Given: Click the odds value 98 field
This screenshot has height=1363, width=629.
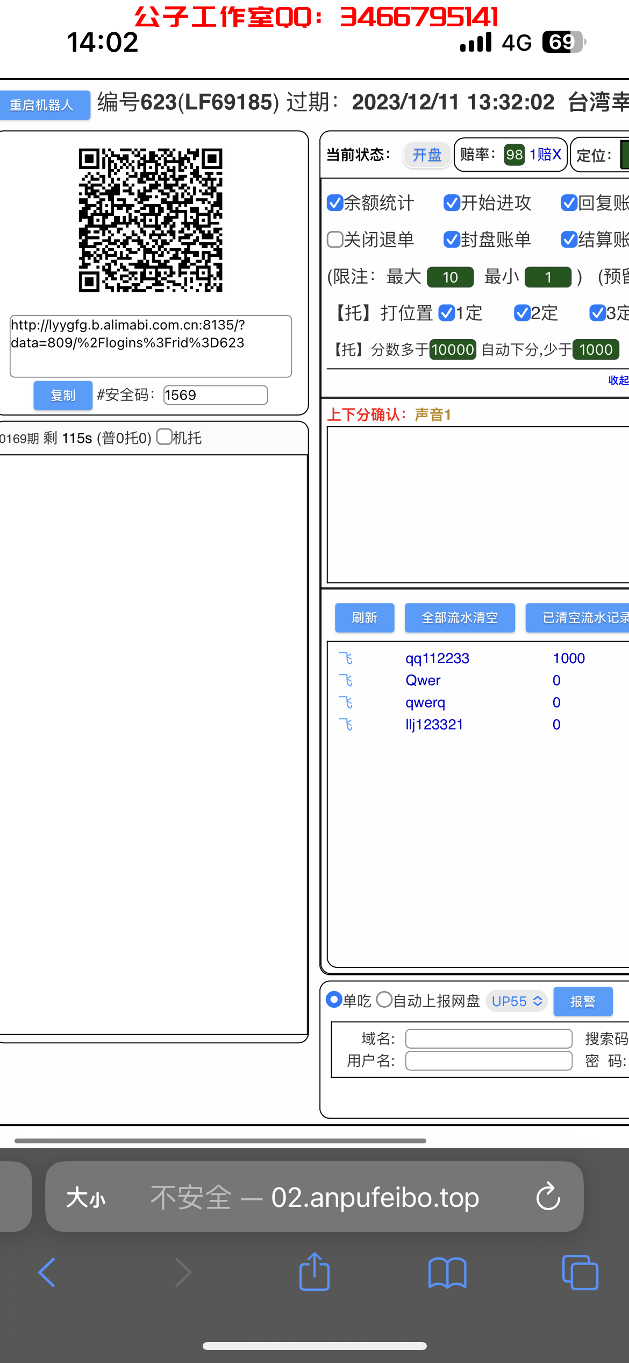Looking at the screenshot, I should coord(514,155).
